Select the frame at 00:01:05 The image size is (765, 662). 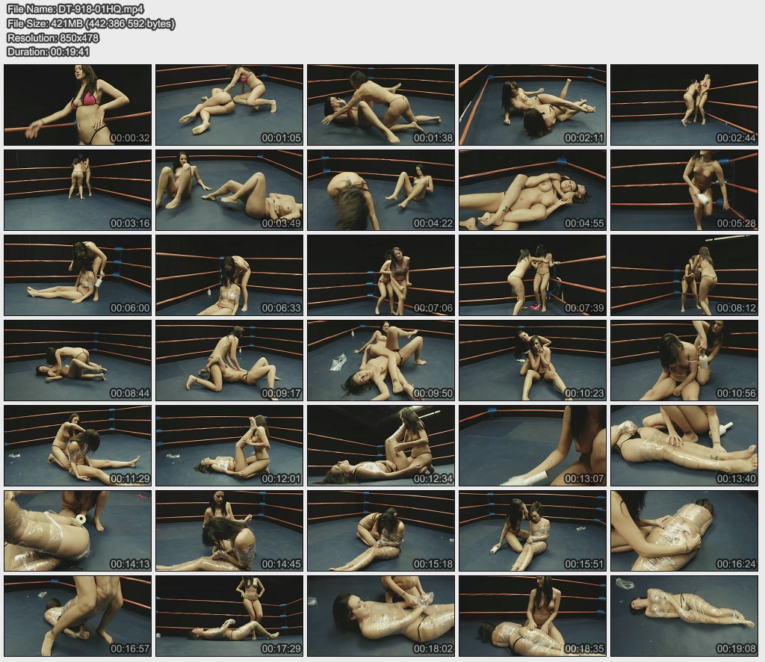(x=229, y=105)
